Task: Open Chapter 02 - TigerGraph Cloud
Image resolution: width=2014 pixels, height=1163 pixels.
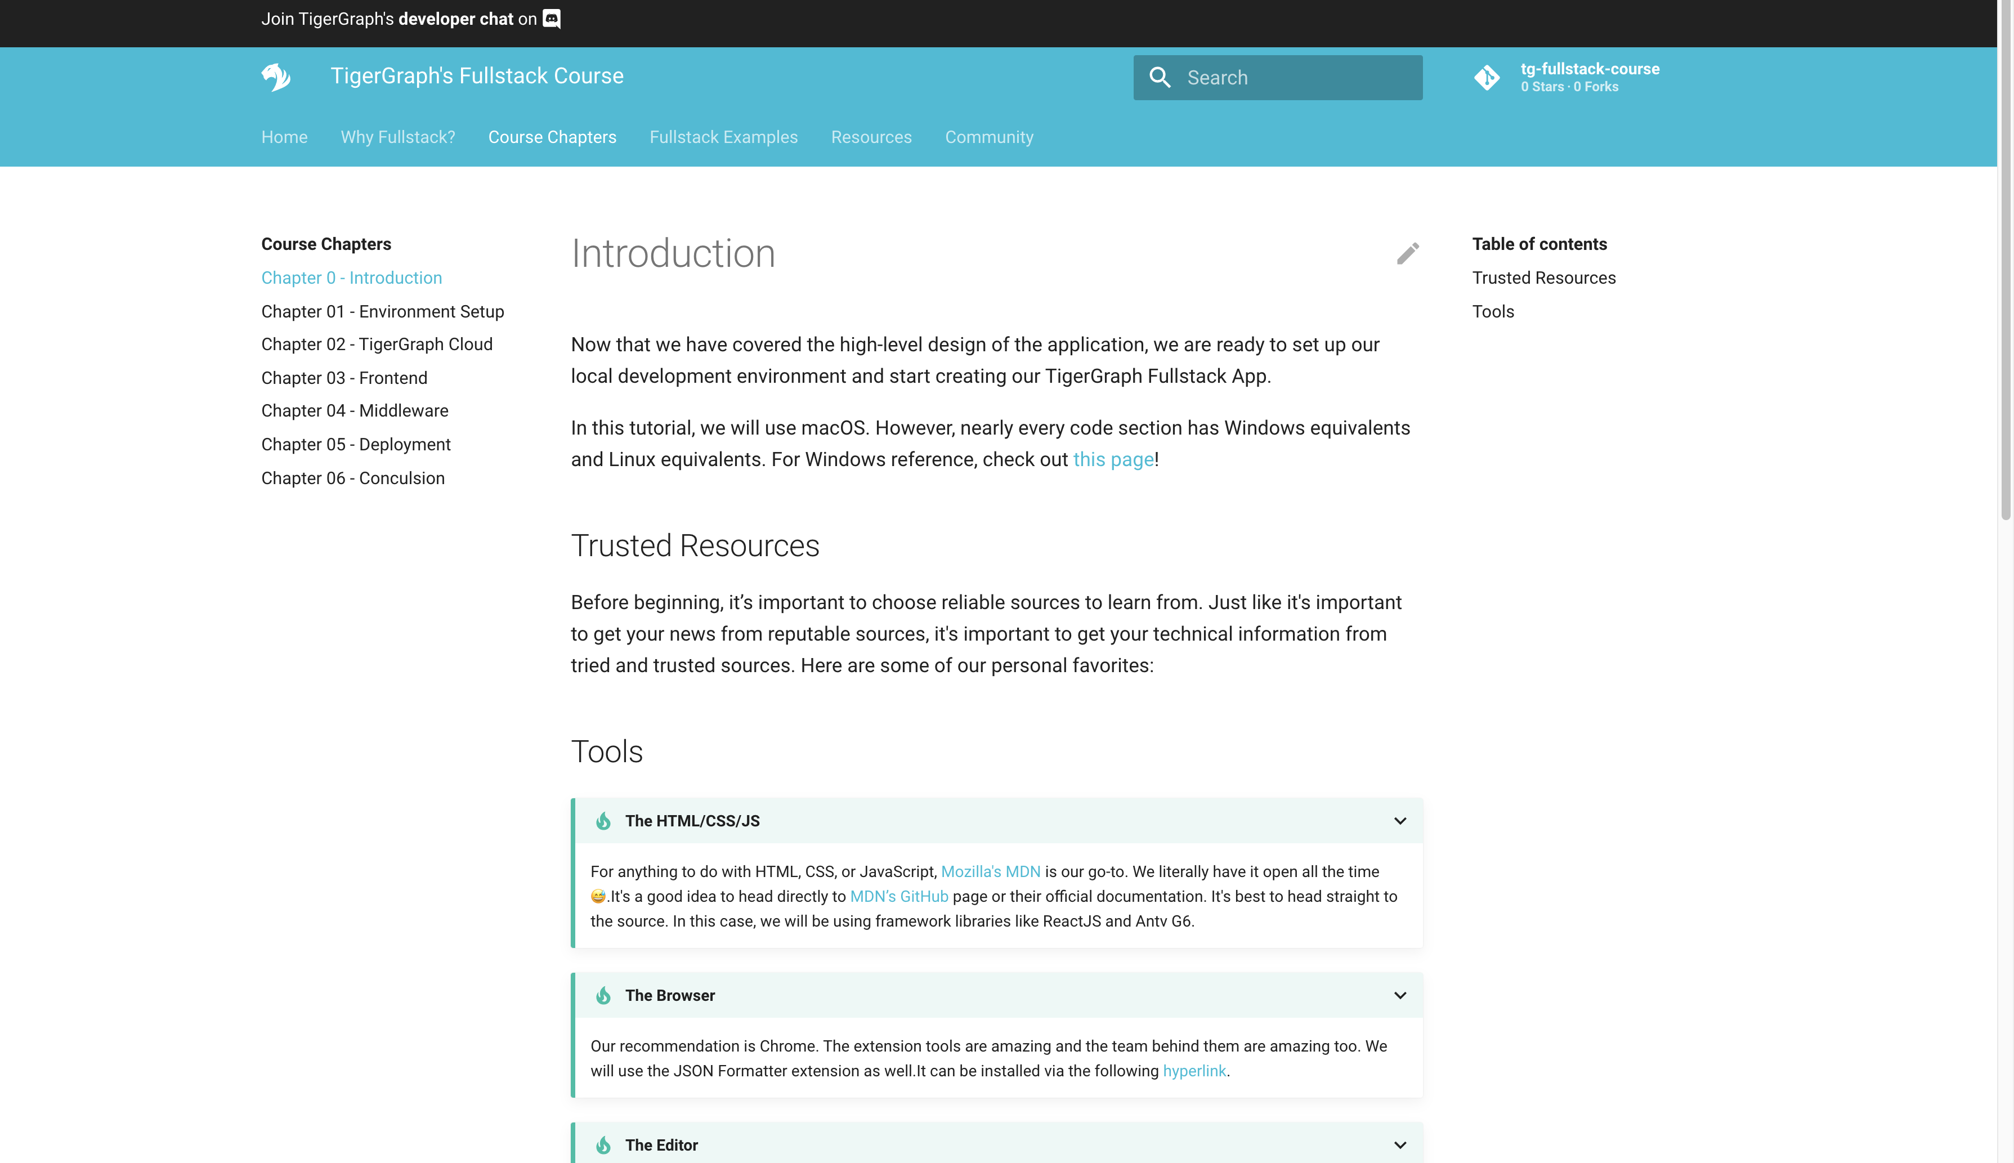Action: [377, 345]
